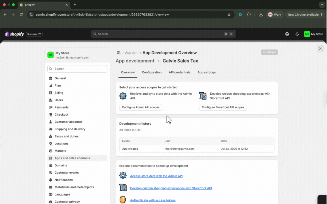Switch to the Overview tab

128,72
